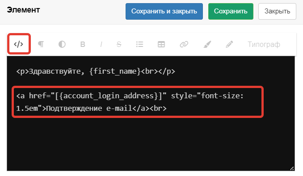This screenshot has width=303, height=176.
Task: Apply italic formatting
Action: [101, 44]
